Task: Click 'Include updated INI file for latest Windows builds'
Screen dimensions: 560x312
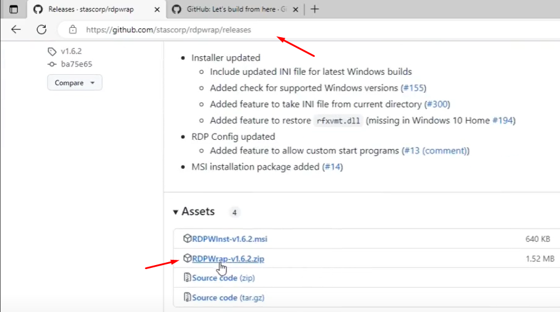Action: coord(311,72)
